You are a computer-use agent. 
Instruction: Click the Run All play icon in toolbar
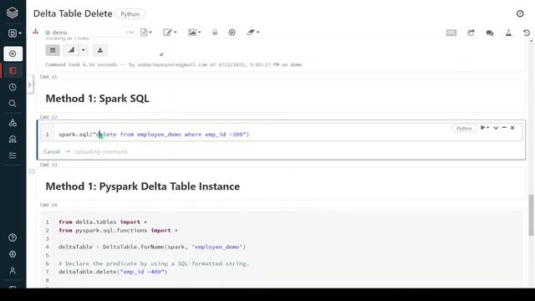(x=232, y=33)
